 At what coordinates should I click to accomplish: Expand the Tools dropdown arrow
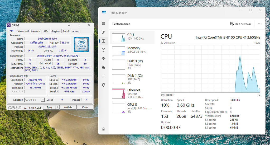tap(57, 107)
